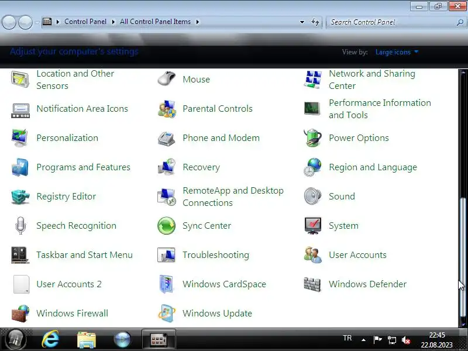Viewport: 468px width, 351px height.
Task: Open Windows Explorer from taskbar
Action: point(86,340)
